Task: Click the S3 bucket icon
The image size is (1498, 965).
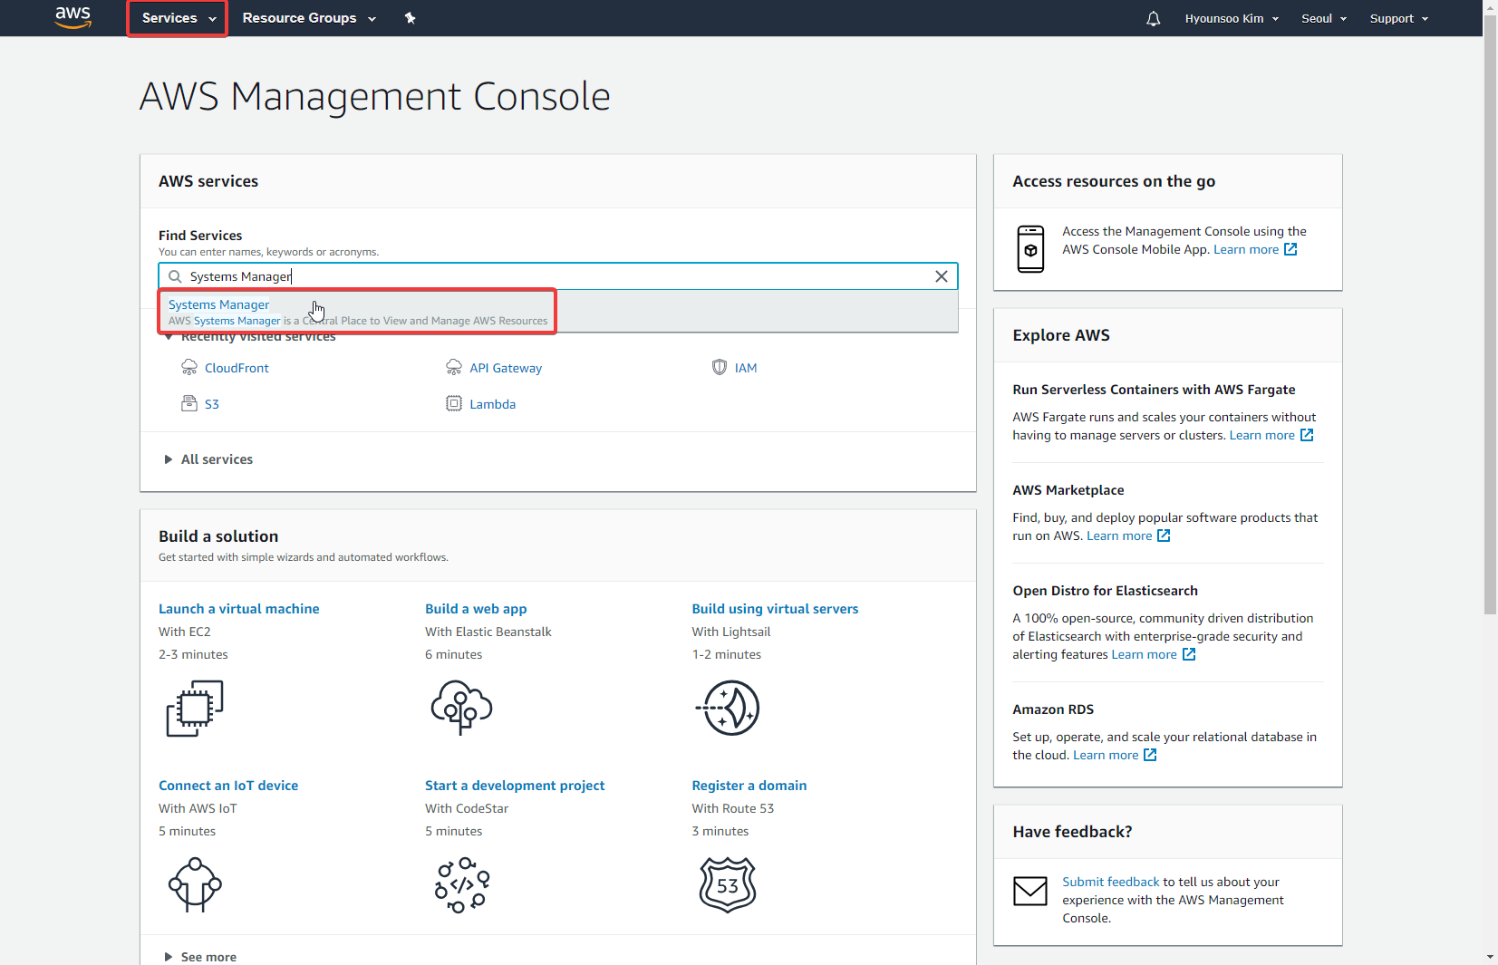Action: pos(189,403)
